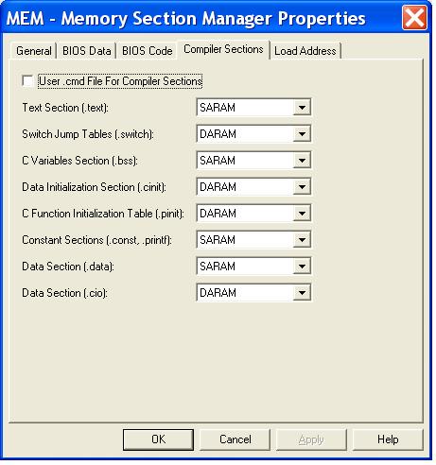Open the Data Section (.cio) dropdown
Screen dimensions: 436x465
(x=253, y=293)
